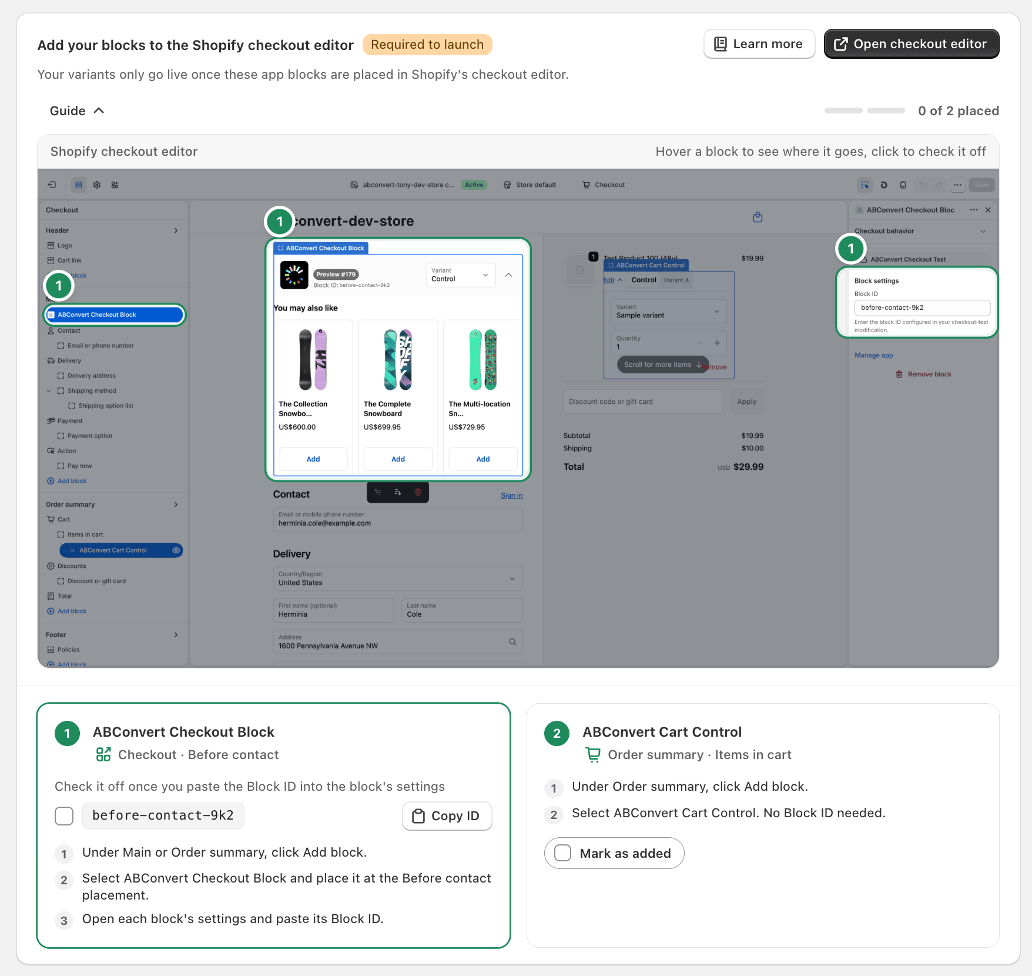Click the inspector selection icon near Save
The height and width of the screenshot is (976, 1032).
865,185
